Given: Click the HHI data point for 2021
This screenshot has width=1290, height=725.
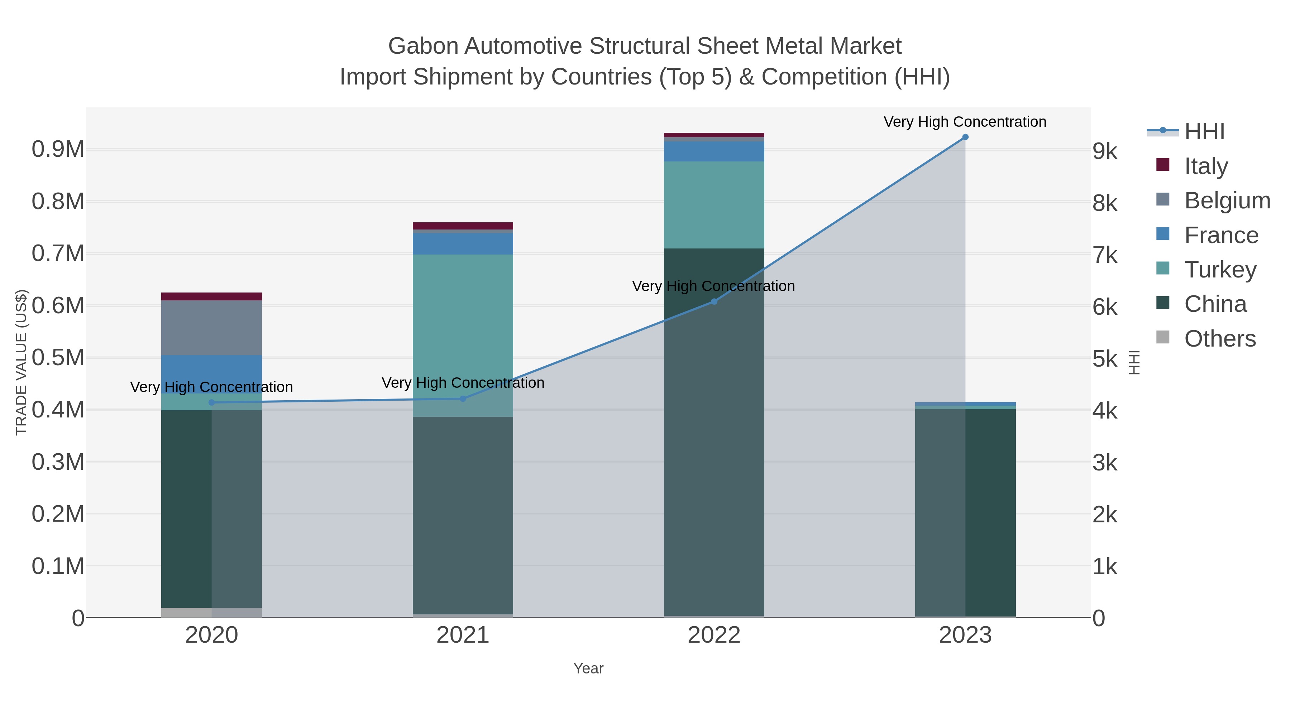Looking at the screenshot, I should click(x=463, y=399).
